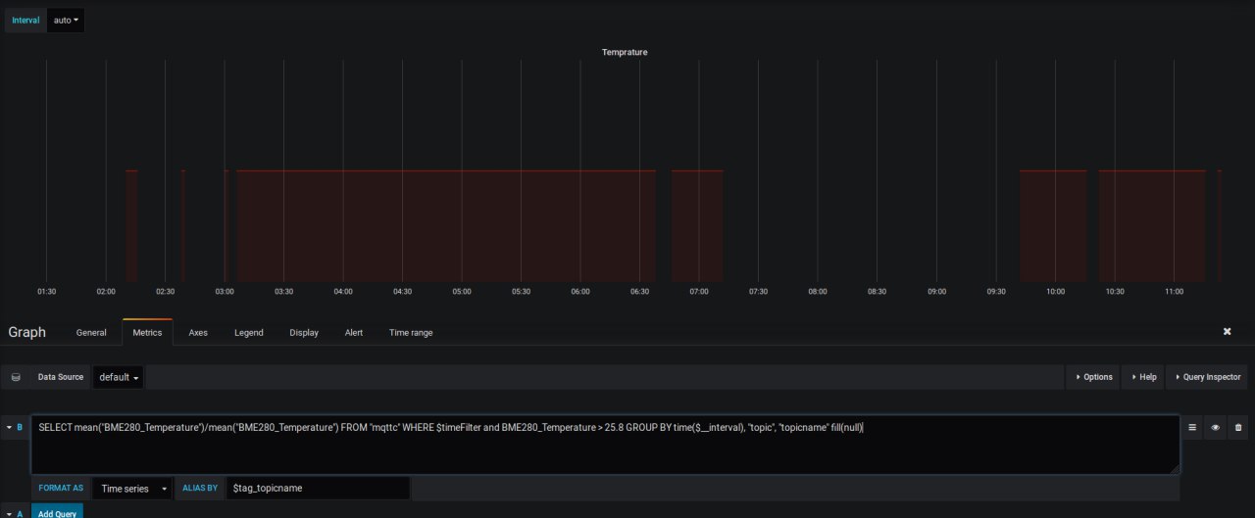Open the Axes tab
1255x518 pixels.
pos(198,333)
